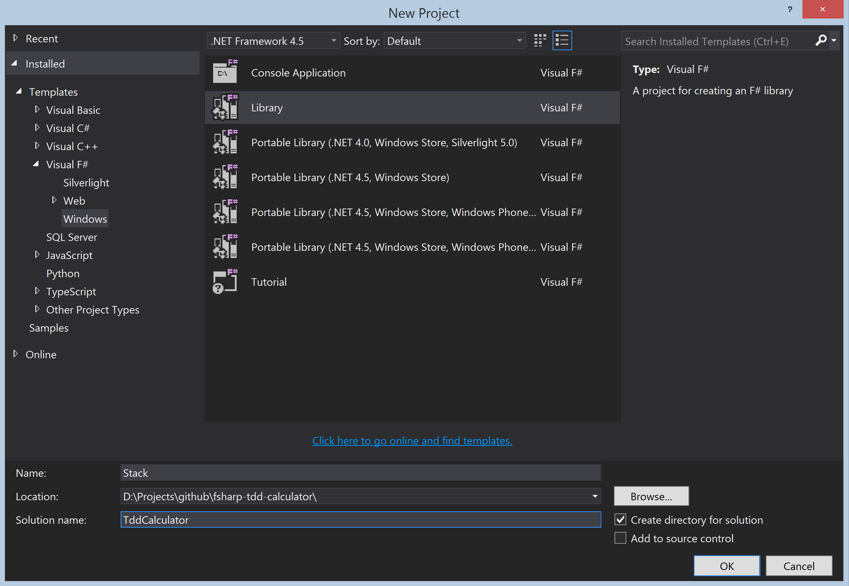Image resolution: width=849 pixels, height=586 pixels.
Task: Expand the Visual C++ node
Action: coord(37,146)
